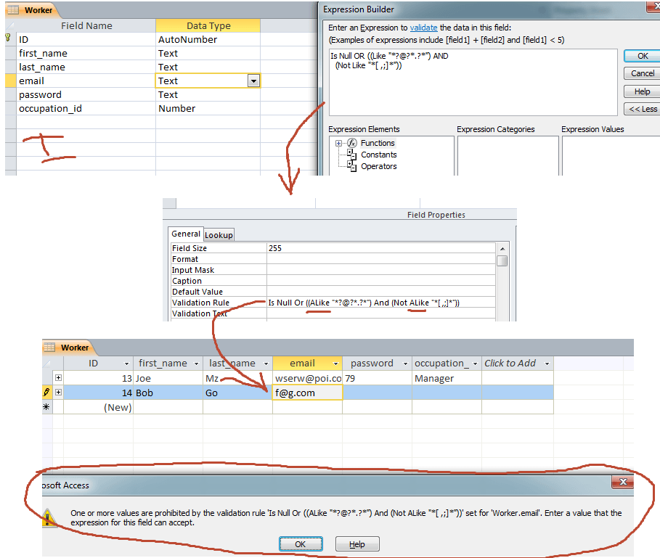Switch to the Lookup tab in Field Properties
The image size is (660, 558).
click(219, 235)
